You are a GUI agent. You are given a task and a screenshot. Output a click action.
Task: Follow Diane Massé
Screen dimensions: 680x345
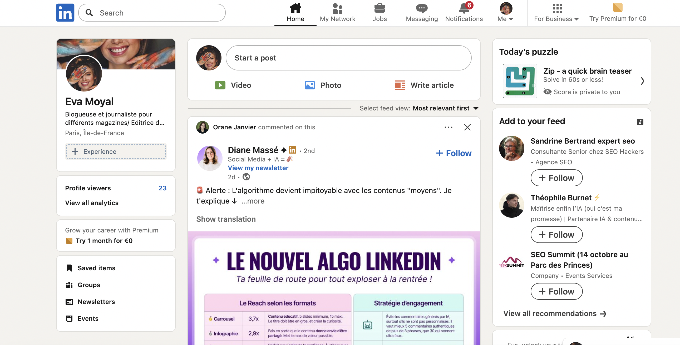point(454,153)
